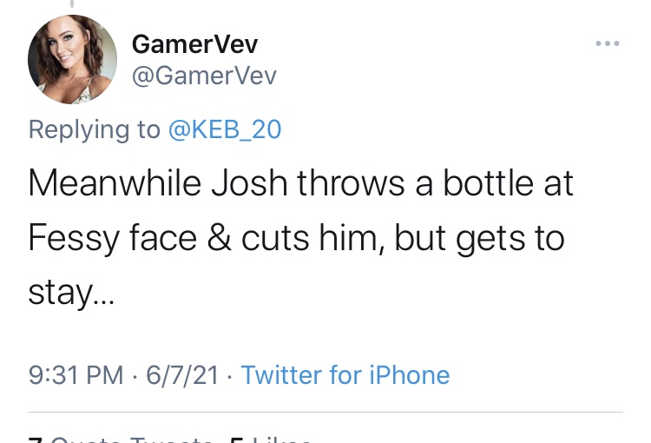Screen dimensions: 651x443
Task: Click the ampersand in the tweet text
Action: [x=220, y=238]
